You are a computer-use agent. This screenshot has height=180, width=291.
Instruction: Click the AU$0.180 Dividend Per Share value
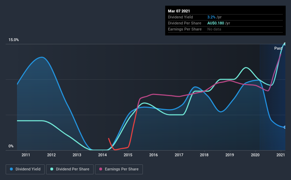pos(216,23)
